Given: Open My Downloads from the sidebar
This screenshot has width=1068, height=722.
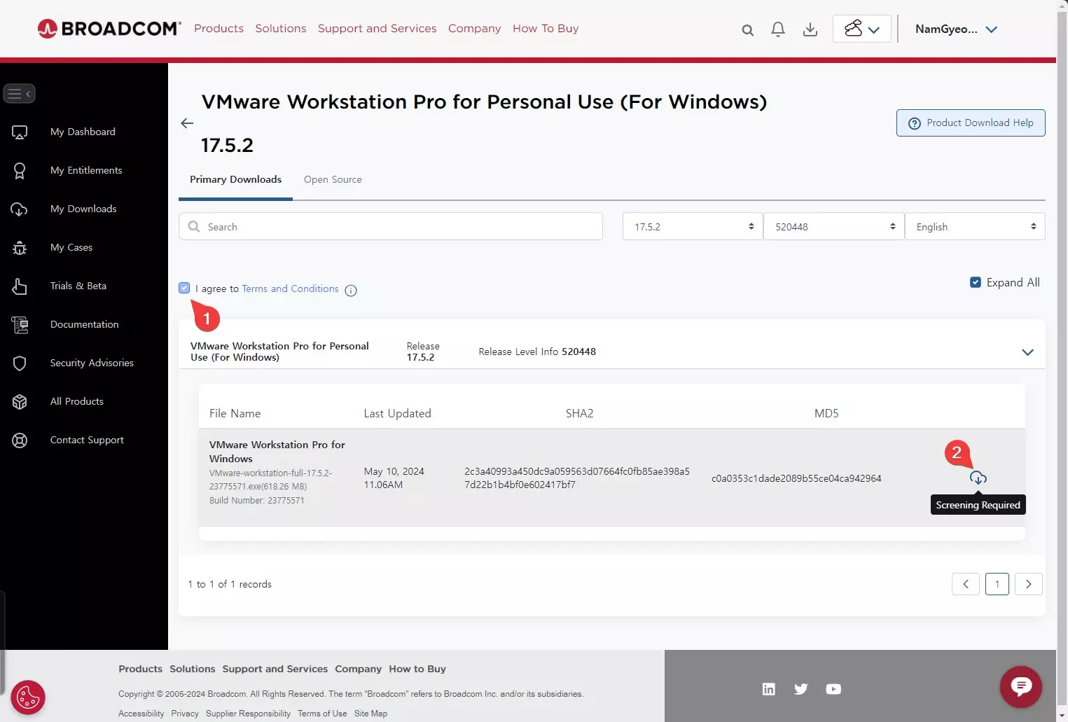Looking at the screenshot, I should 83,209.
